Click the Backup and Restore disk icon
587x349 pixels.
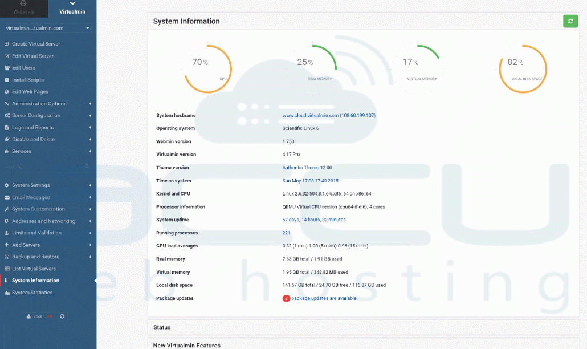[6, 257]
